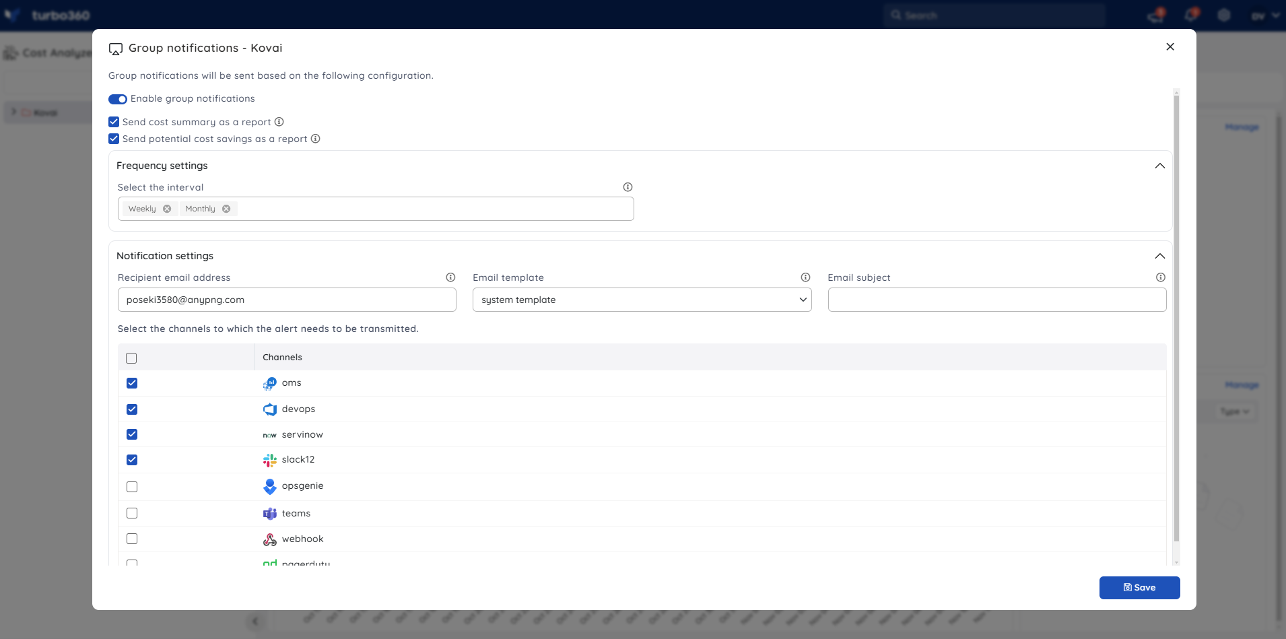
Task: Click info icon next to potential cost savings
Action: click(x=315, y=139)
